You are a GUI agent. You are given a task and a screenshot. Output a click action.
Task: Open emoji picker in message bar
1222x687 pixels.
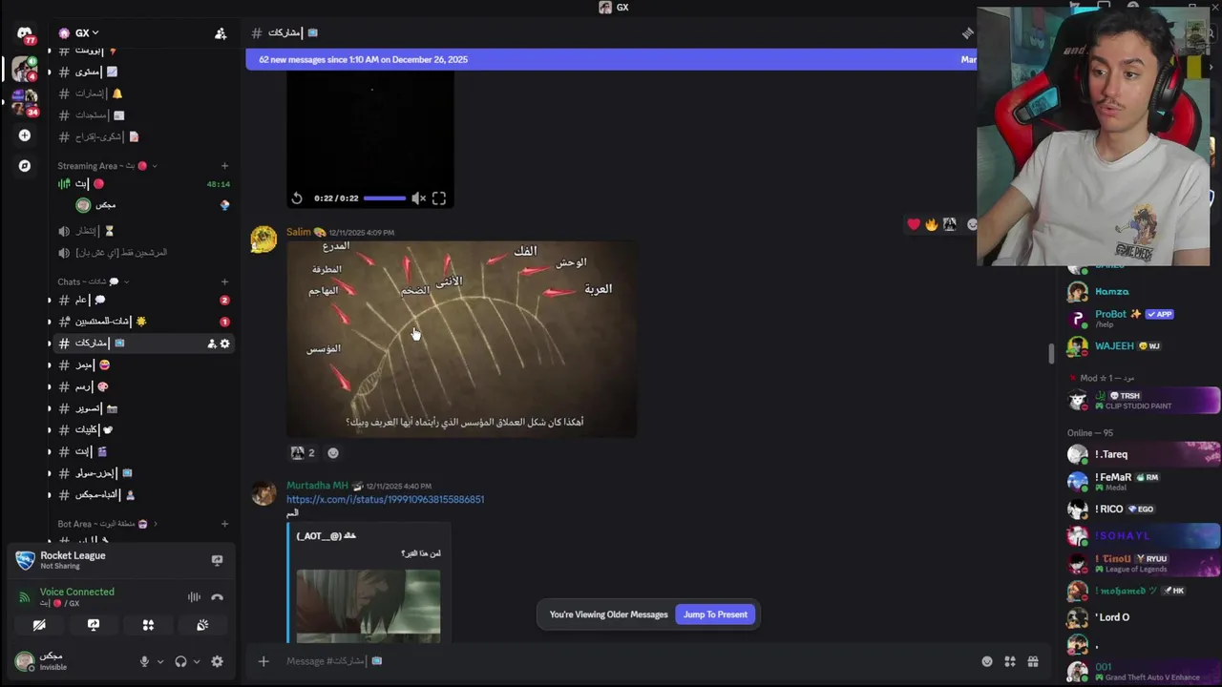coord(987,661)
